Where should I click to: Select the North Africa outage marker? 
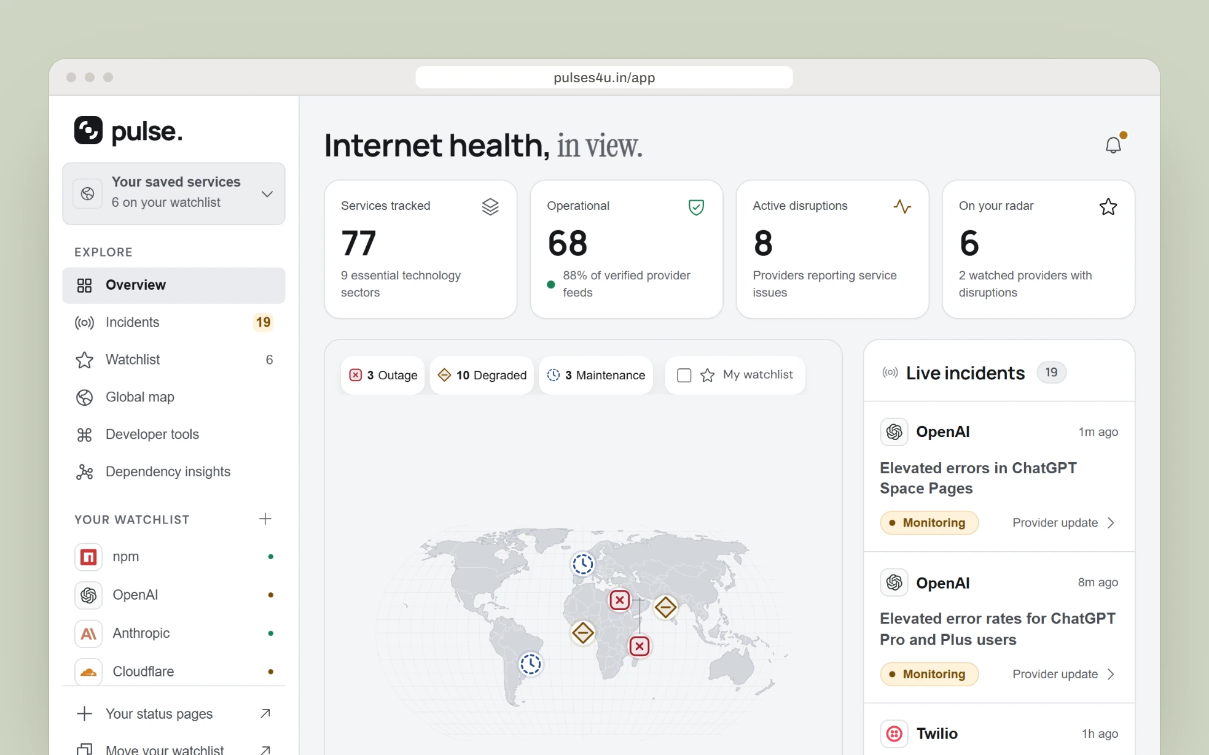tap(619, 600)
